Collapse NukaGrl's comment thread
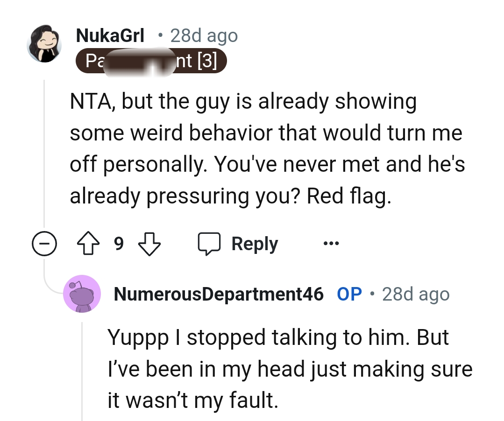 [44, 243]
